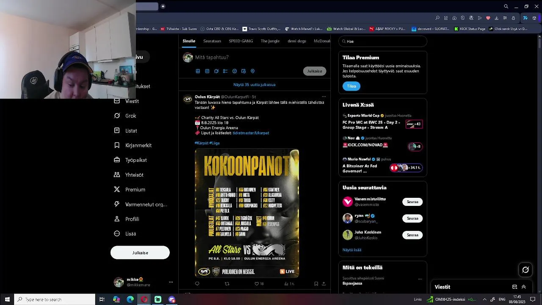Click the grey Julkaise button in composer
542x305 pixels.
315,71
